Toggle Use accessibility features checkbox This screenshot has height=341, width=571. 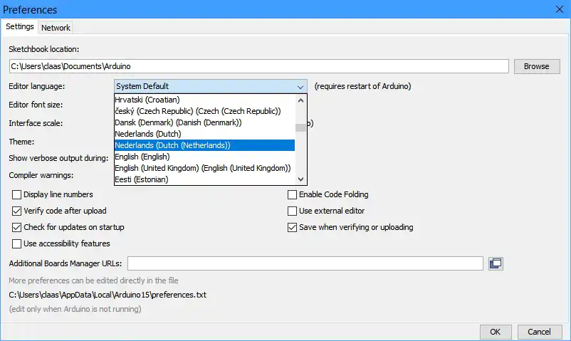(17, 243)
